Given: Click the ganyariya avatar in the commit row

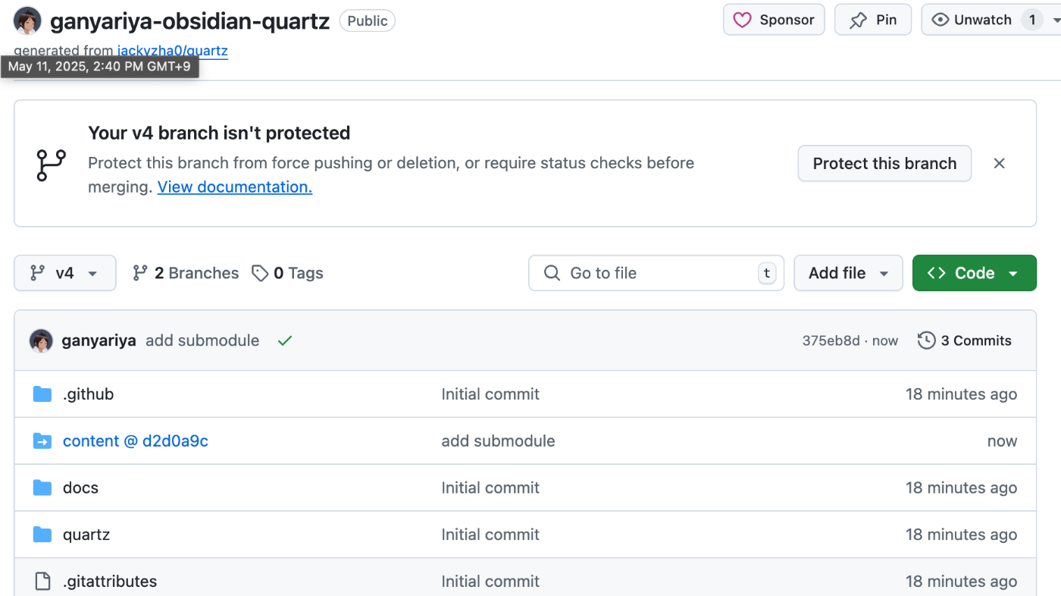Looking at the screenshot, I should pyautogui.click(x=41, y=340).
